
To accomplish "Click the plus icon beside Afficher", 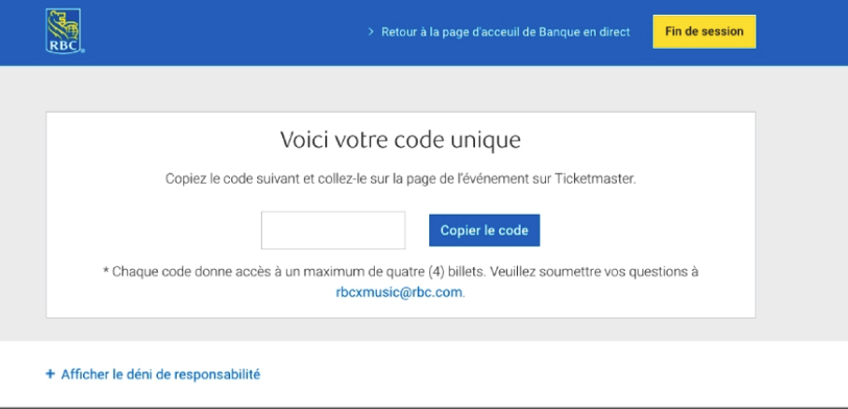I will coord(50,374).
